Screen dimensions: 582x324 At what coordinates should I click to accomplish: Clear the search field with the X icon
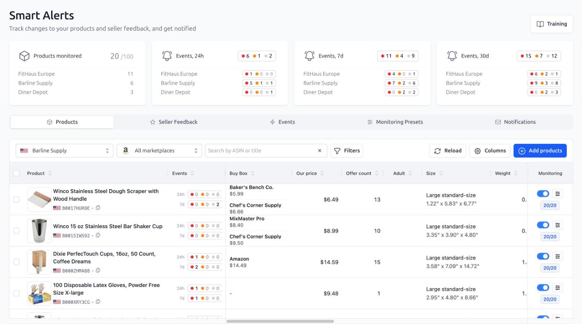pos(319,151)
